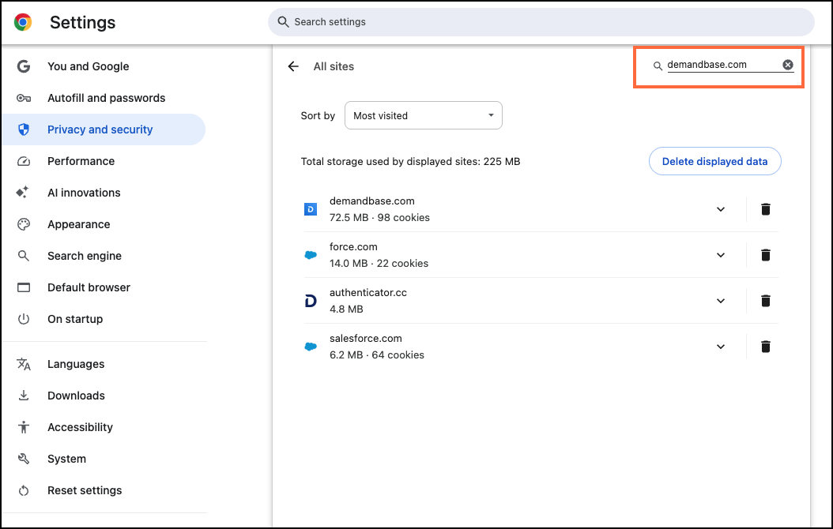Viewport: 833px width, 529px height.
Task: Open On startup settings
Action: [104, 319]
